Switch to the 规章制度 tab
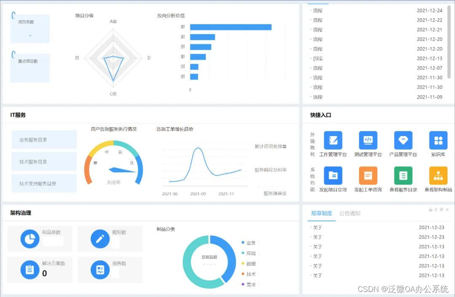455x297 pixels. pyautogui.click(x=321, y=214)
